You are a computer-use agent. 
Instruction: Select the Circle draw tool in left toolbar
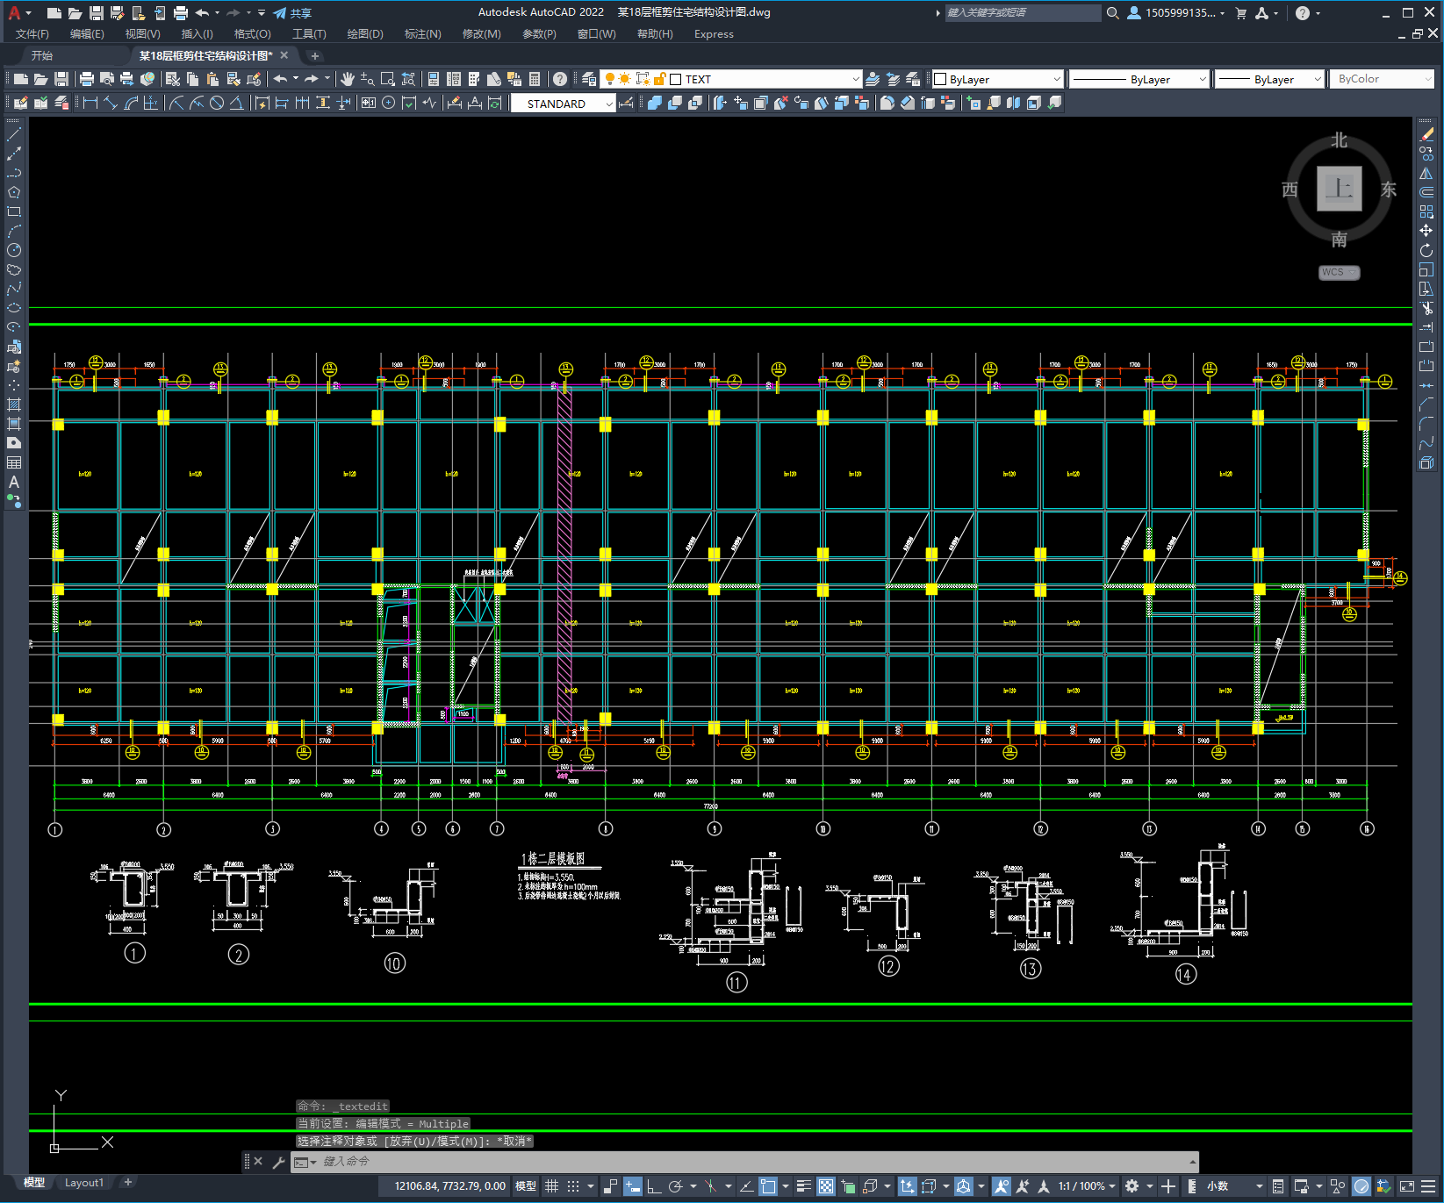(14, 250)
